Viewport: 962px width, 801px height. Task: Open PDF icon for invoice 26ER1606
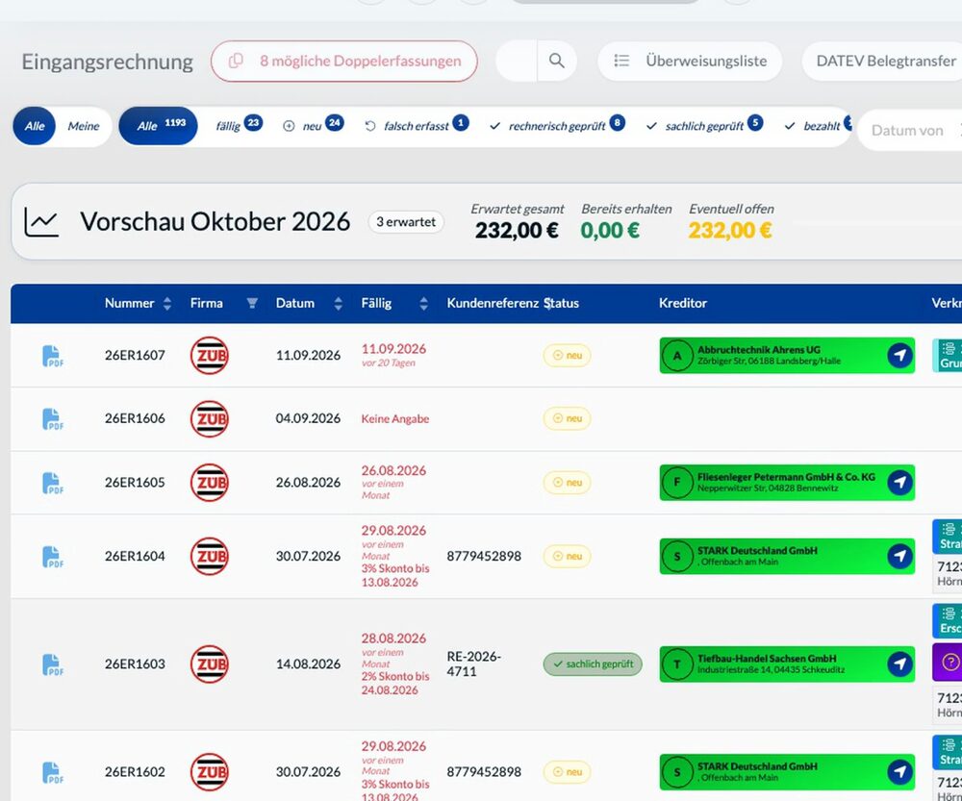[x=53, y=419]
